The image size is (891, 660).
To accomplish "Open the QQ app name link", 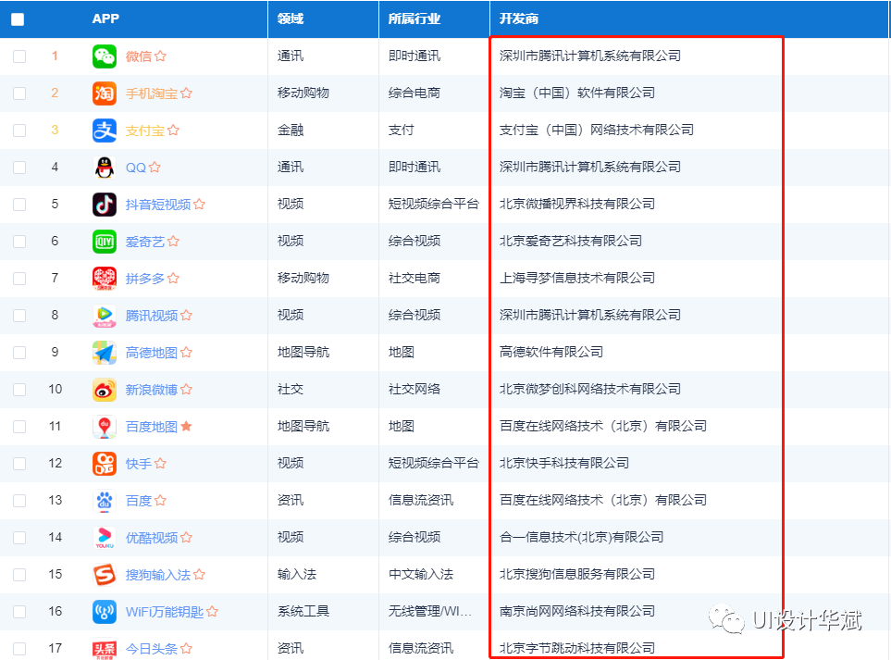I will 136,168.
